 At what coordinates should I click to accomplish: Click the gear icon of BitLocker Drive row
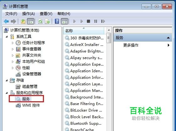coord(67,110)
